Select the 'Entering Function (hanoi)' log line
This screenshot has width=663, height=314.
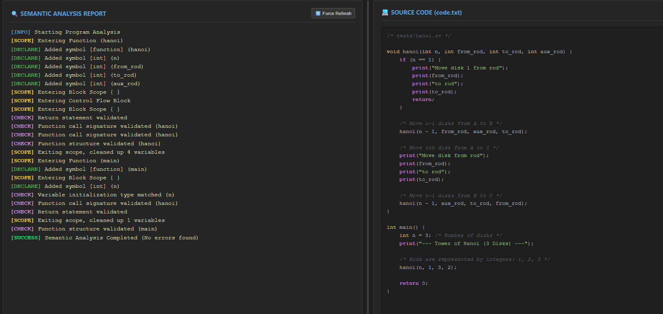tap(67, 41)
